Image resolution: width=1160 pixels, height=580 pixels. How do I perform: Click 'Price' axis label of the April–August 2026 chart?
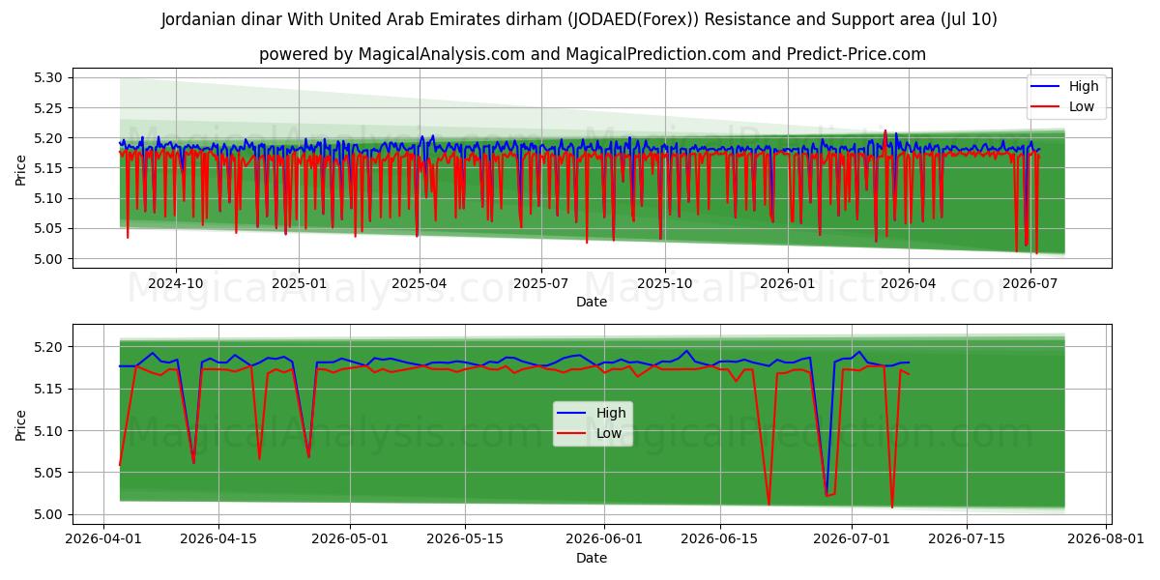click(x=21, y=425)
